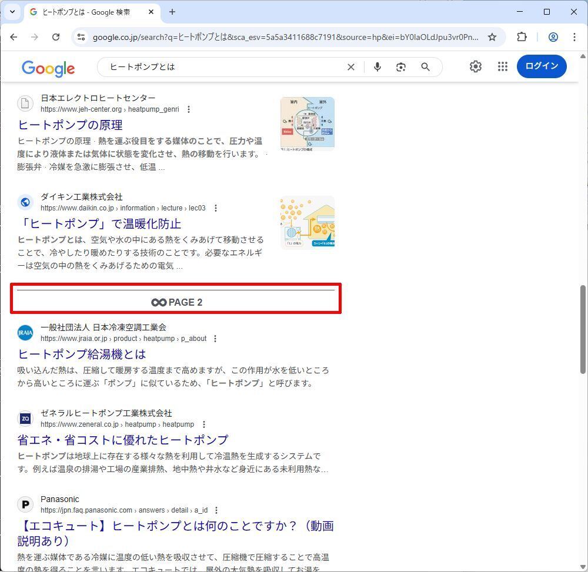Open the Chrome three-dot menu

tap(574, 36)
